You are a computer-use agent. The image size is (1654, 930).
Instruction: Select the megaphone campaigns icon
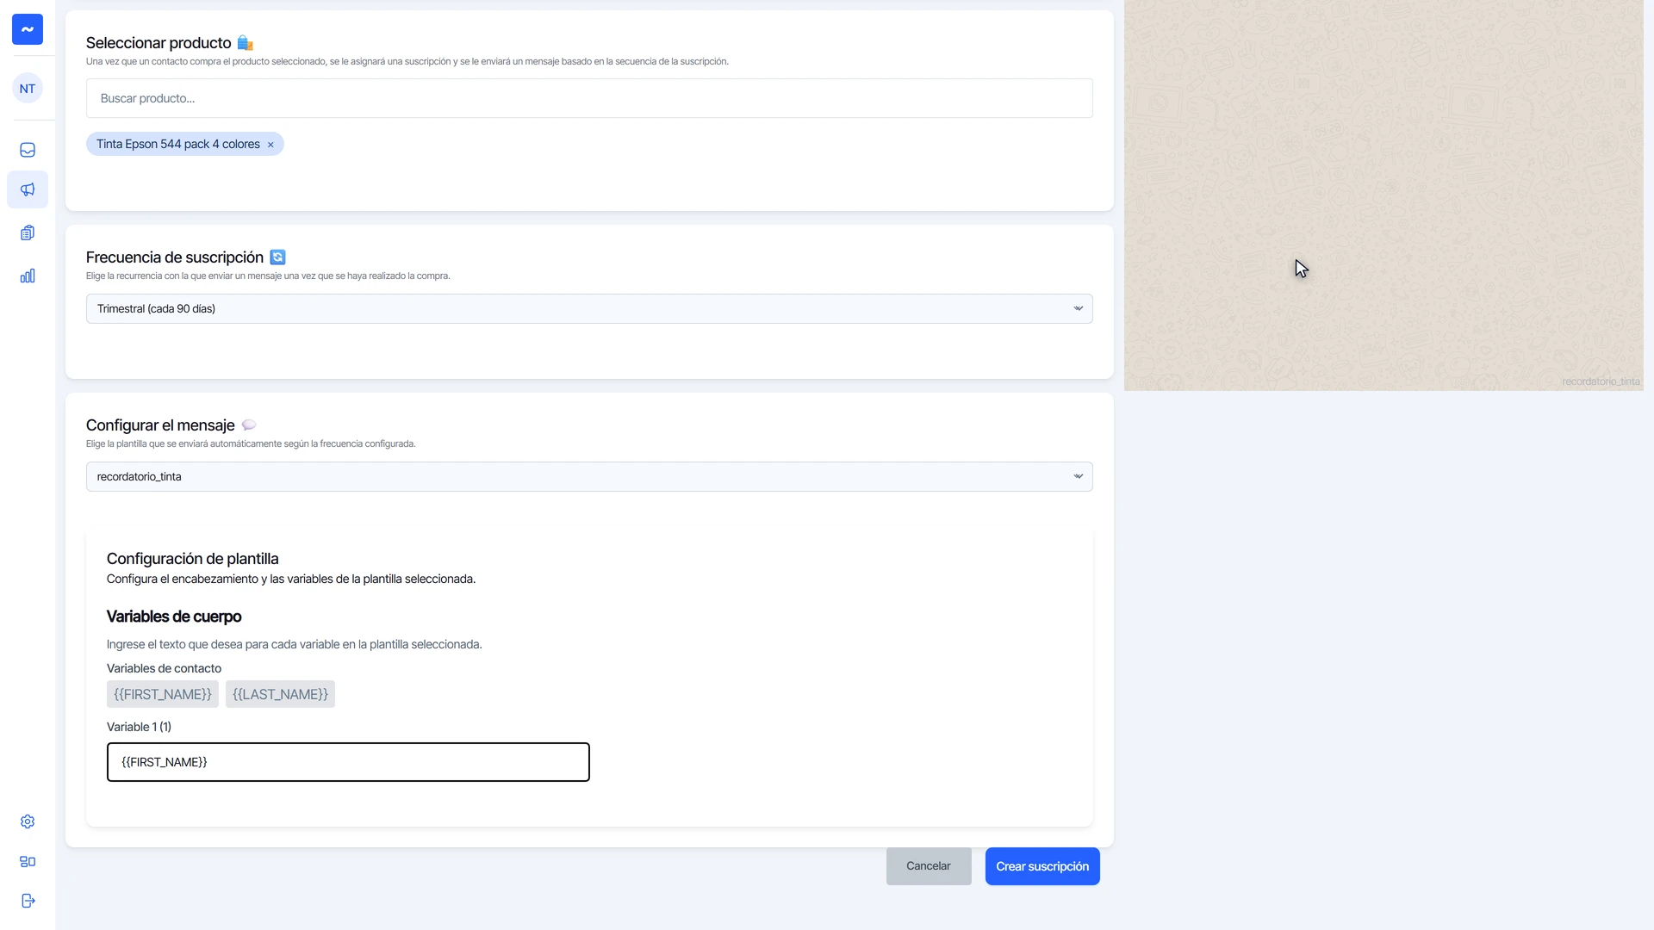28,189
